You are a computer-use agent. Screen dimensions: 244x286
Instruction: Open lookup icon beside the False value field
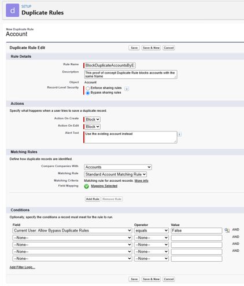tap(227, 230)
